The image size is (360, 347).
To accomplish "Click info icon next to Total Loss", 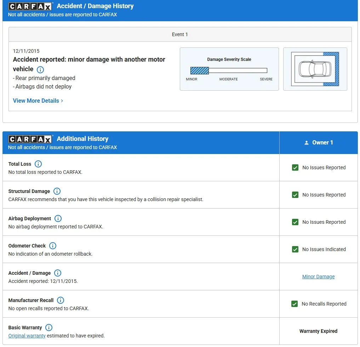I will click(x=38, y=164).
